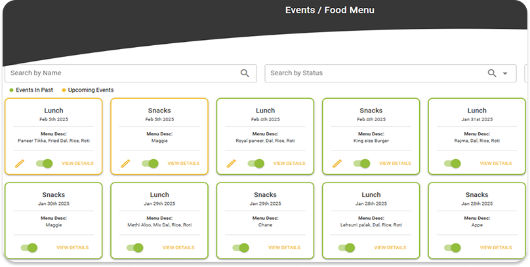The height and width of the screenshot is (267, 530).
Task: Click magnifier icon in Search by Status
Action: point(492,73)
